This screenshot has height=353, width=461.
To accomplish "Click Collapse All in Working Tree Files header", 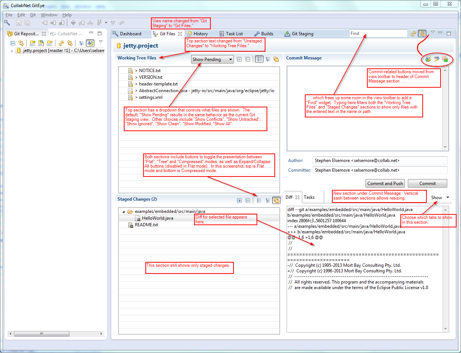I will [x=248, y=59].
